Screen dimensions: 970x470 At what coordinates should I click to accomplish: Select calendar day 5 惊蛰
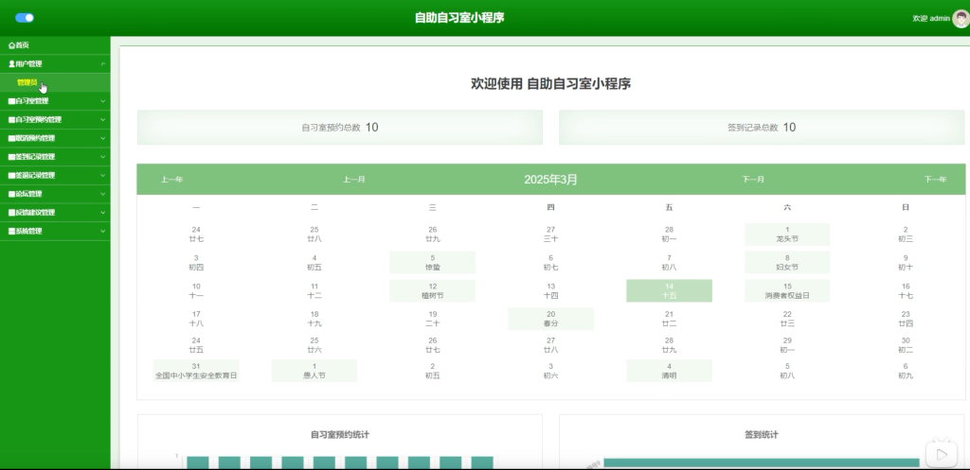tap(432, 263)
